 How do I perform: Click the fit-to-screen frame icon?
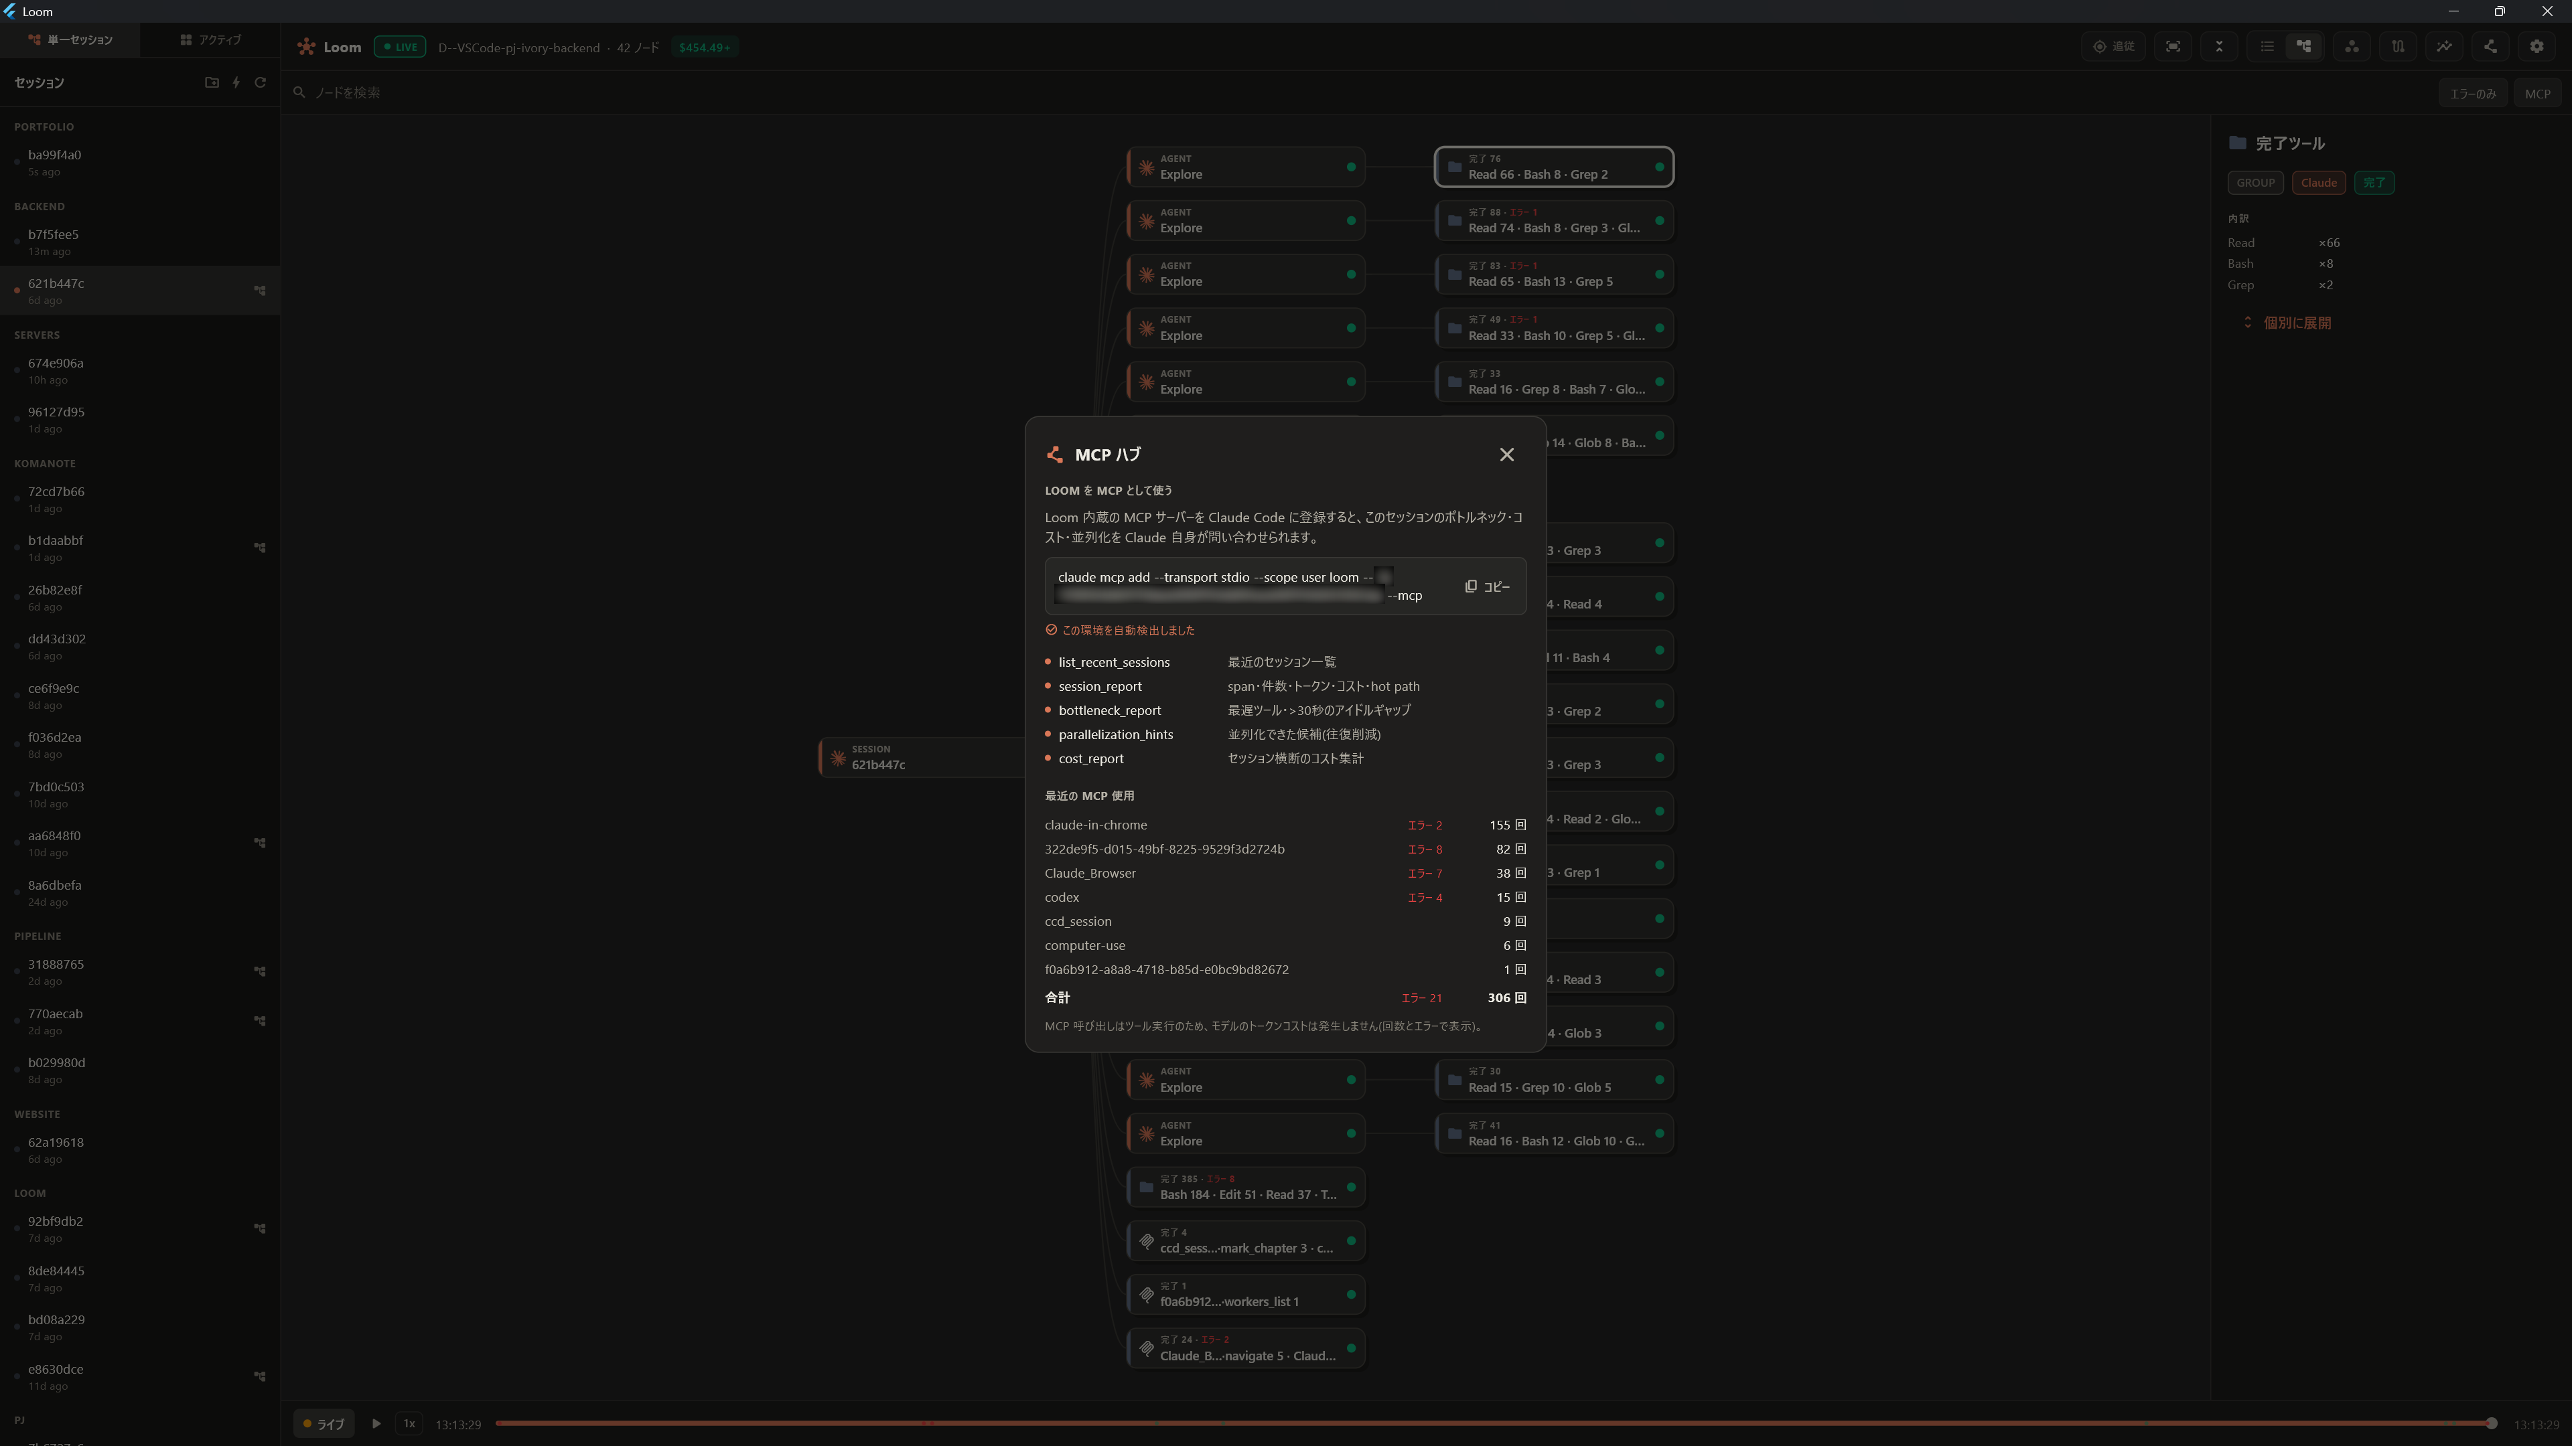[2173, 47]
